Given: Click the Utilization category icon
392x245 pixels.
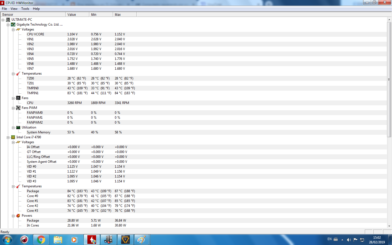Looking at the screenshot, I should (18, 127).
